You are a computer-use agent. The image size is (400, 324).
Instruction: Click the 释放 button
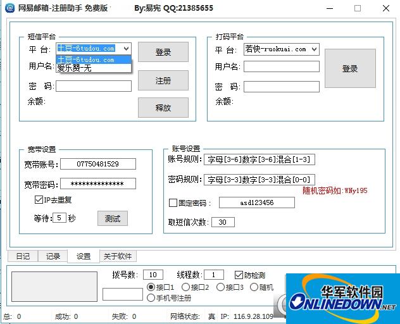(x=163, y=108)
